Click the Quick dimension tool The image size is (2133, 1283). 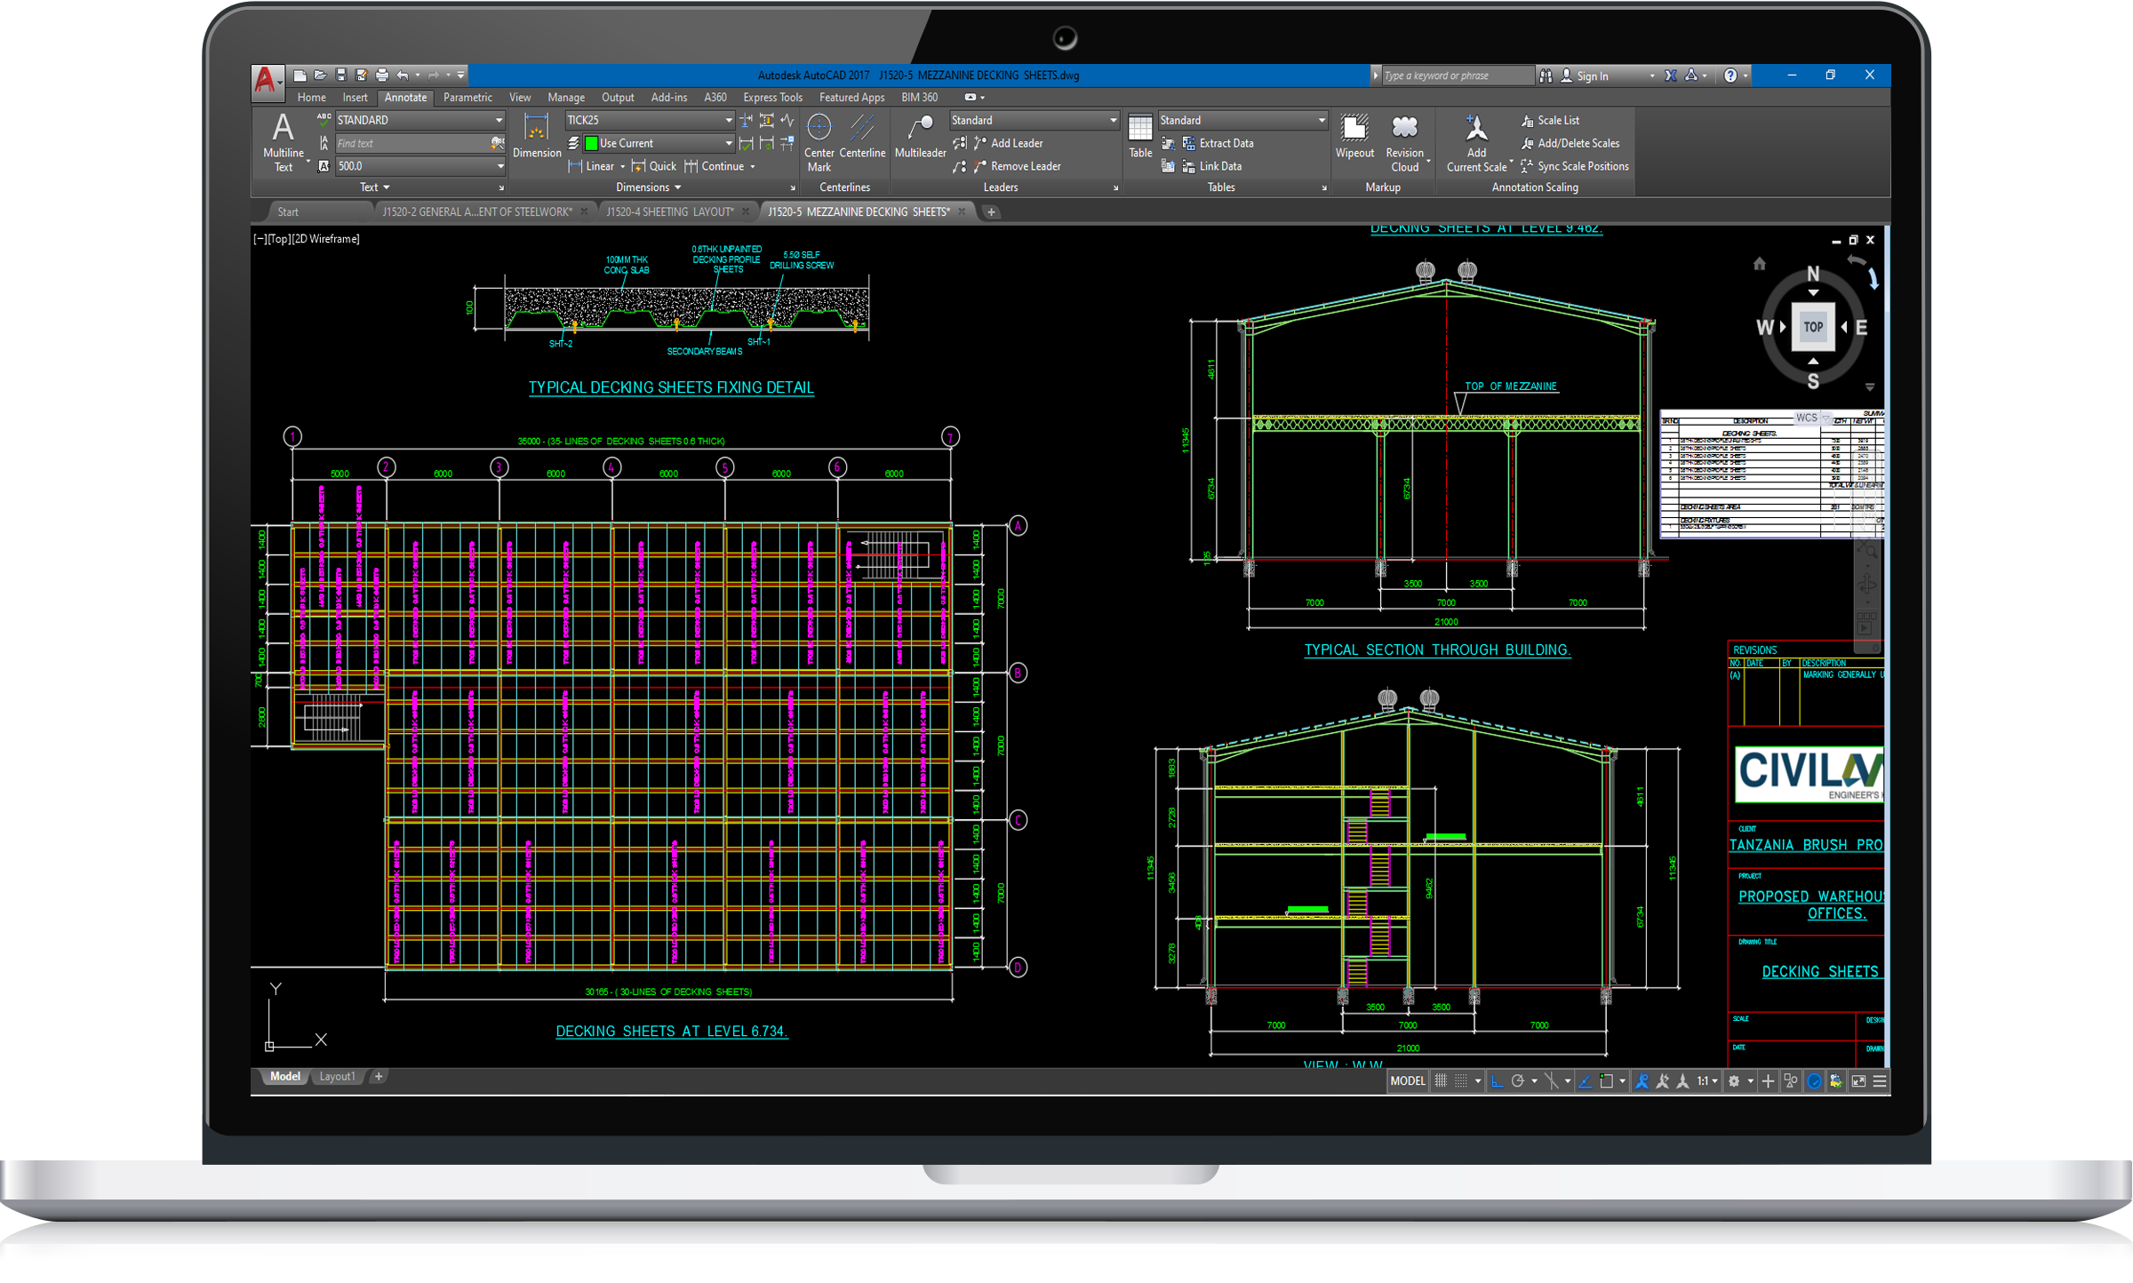point(654,166)
